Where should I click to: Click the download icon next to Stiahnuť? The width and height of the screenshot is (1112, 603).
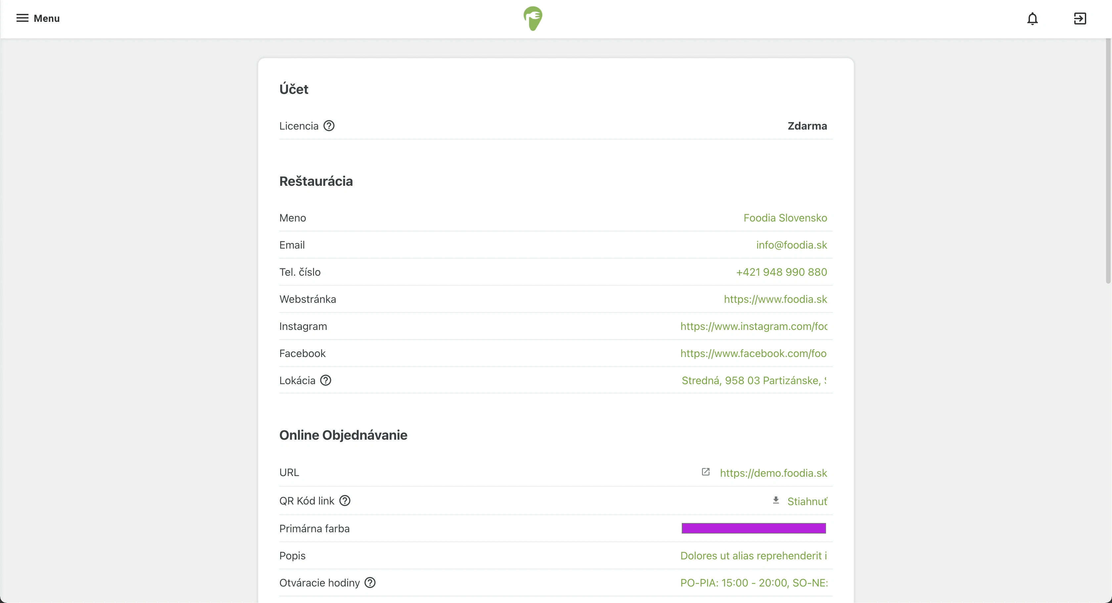(776, 500)
